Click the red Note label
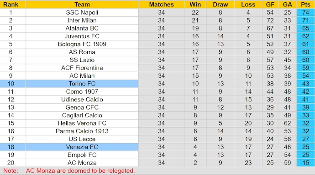The width and height of the screenshot is (315, 175). pyautogui.click(x=10, y=170)
